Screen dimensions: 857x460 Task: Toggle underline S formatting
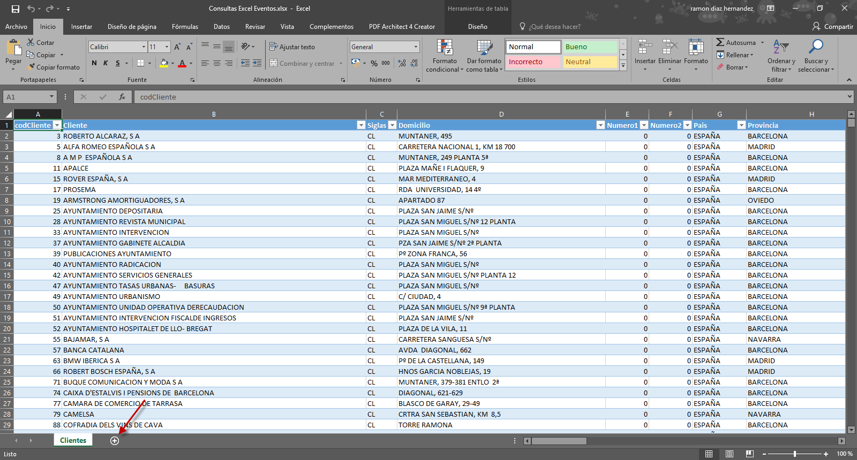pos(118,63)
